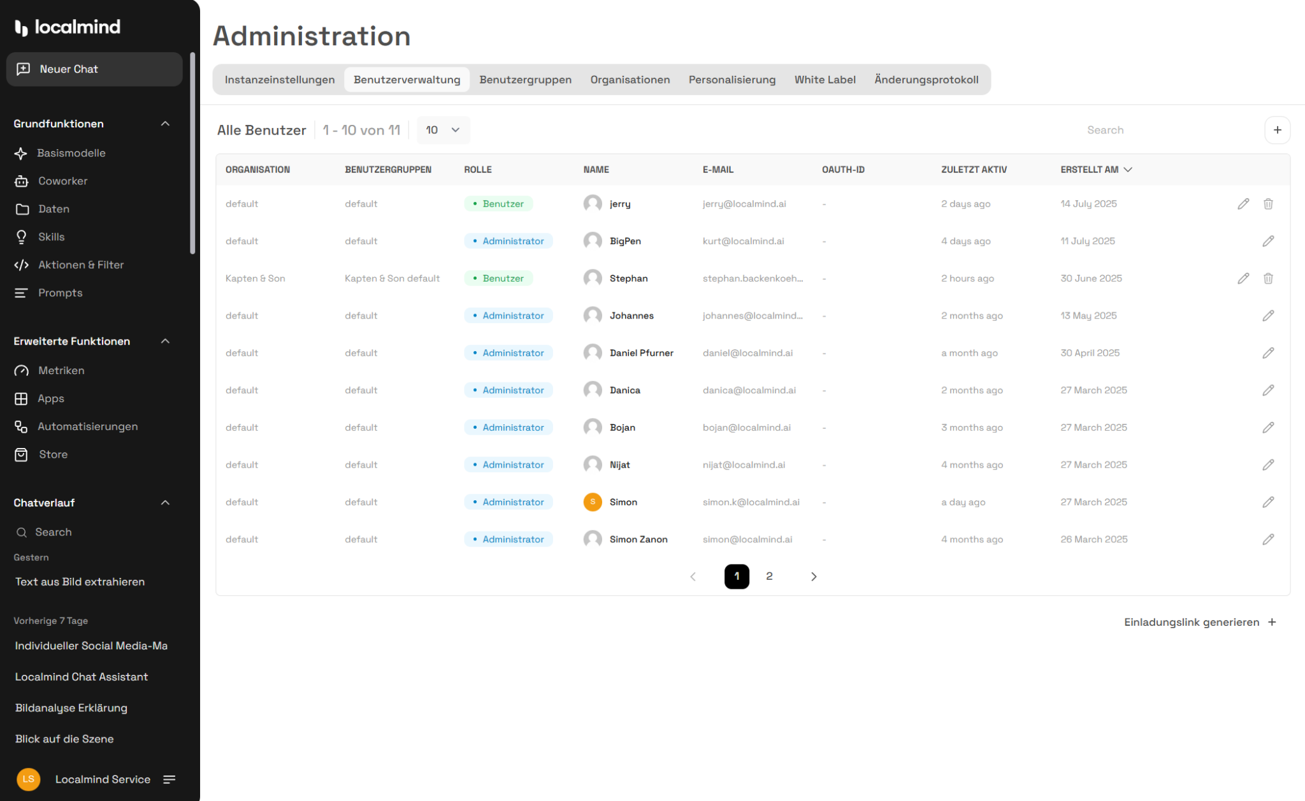Open Coworker from the sidebar
Viewport: 1305px width, 801px height.
[62, 181]
